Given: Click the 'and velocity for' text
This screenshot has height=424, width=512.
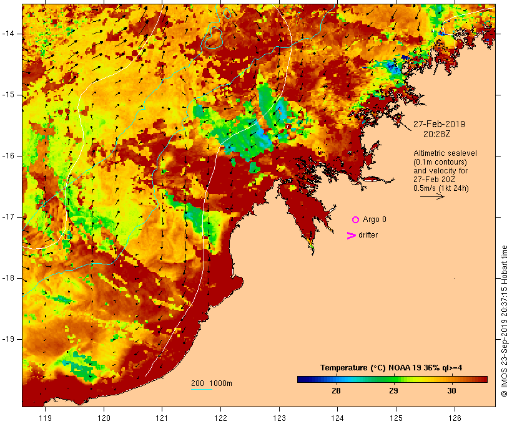Looking at the screenshot, I should 440,171.
